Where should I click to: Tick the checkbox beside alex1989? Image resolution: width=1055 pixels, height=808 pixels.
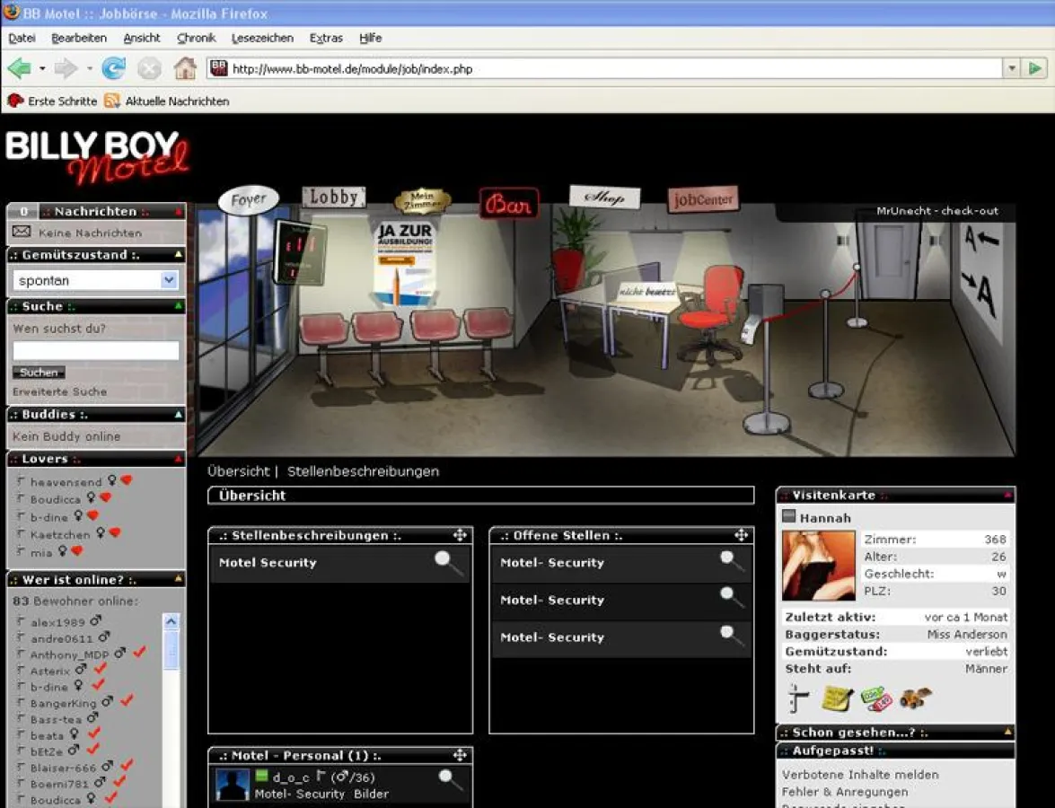21,620
